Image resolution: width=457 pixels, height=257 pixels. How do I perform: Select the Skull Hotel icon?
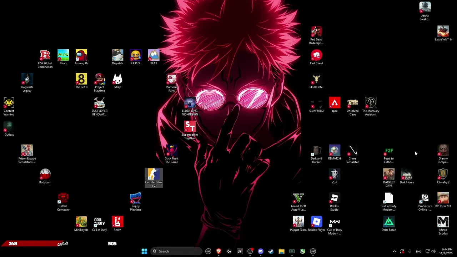pyautogui.click(x=316, y=81)
